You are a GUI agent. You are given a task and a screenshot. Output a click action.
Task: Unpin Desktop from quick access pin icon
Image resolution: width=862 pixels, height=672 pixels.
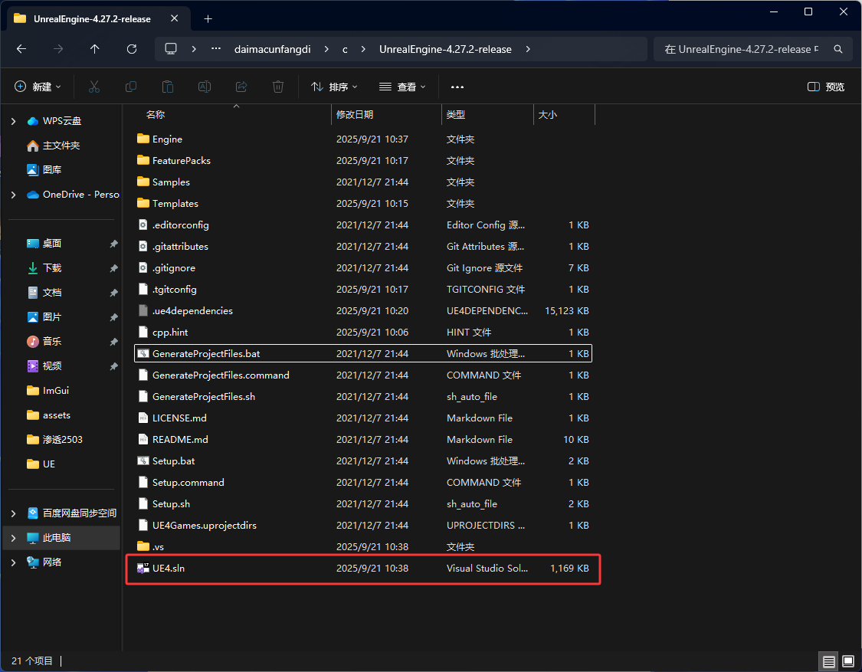click(114, 244)
